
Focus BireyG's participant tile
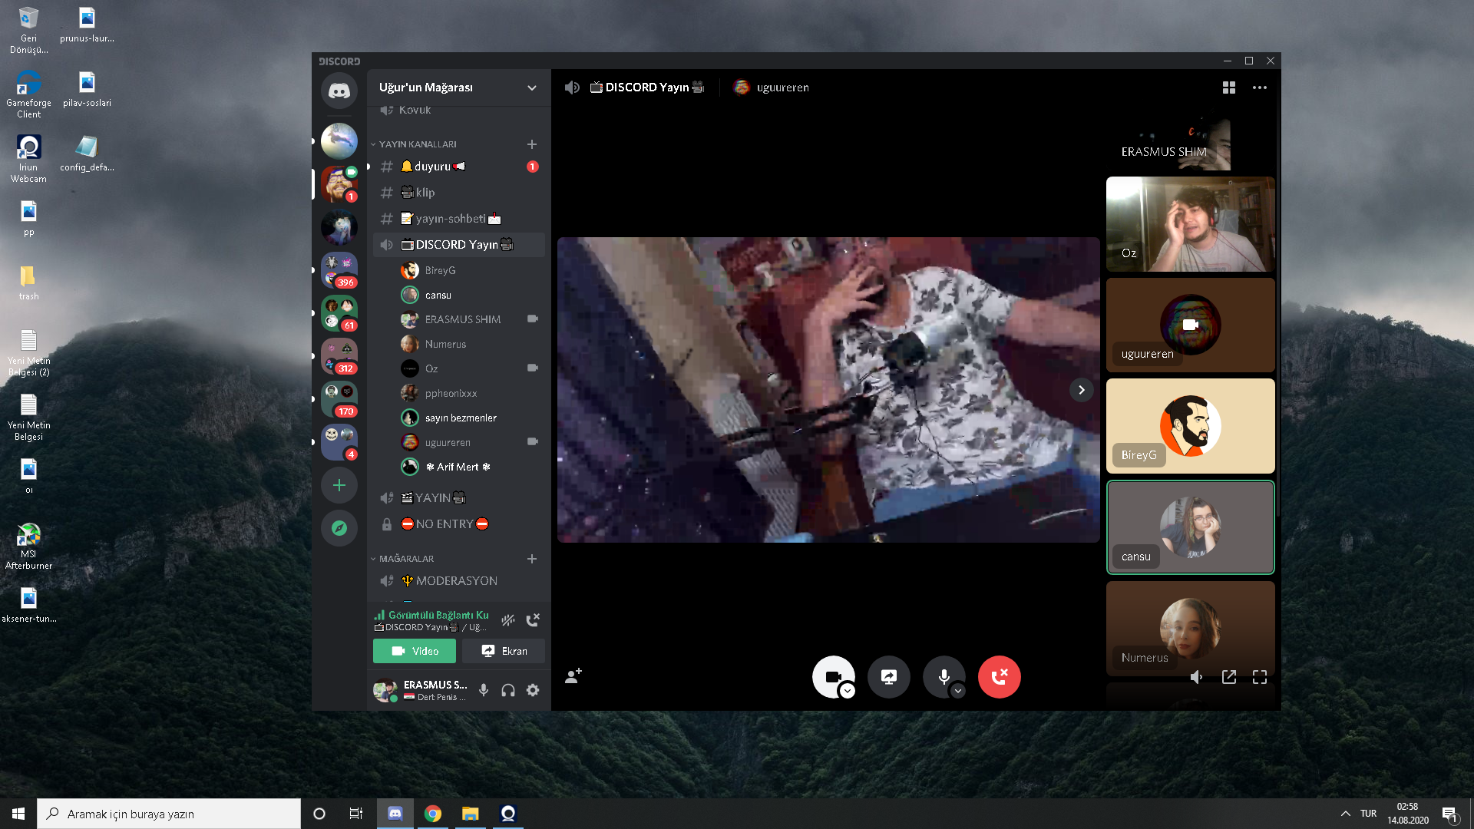coord(1191,426)
